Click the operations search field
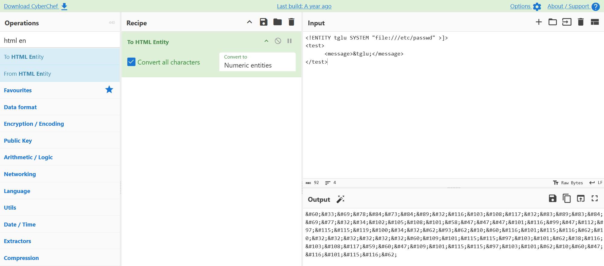Image resolution: width=604 pixels, height=266 pixels. pos(60,40)
